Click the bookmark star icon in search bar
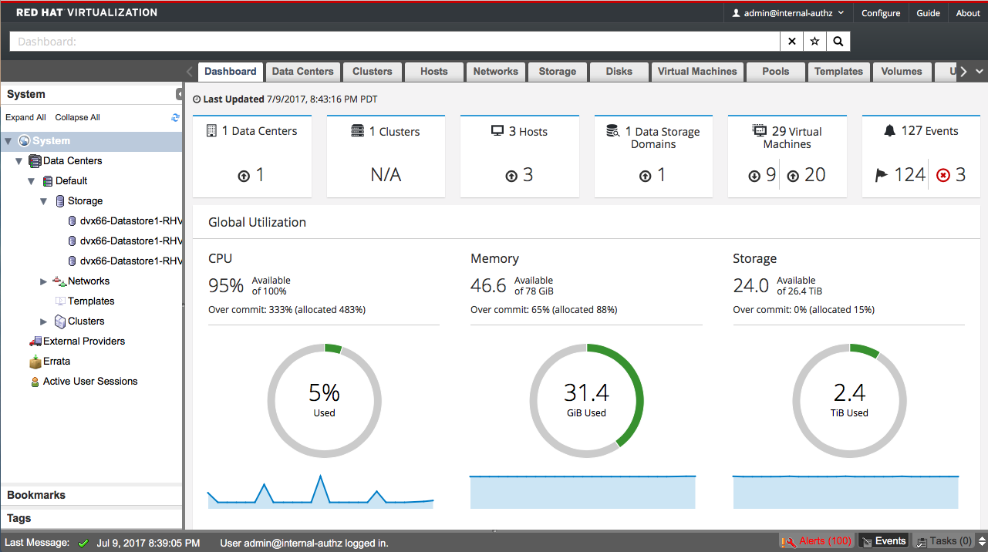 pyautogui.click(x=814, y=42)
